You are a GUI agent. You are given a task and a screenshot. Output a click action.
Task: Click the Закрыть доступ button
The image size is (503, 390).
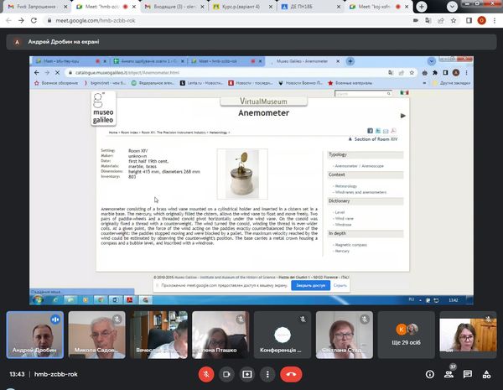(309, 285)
